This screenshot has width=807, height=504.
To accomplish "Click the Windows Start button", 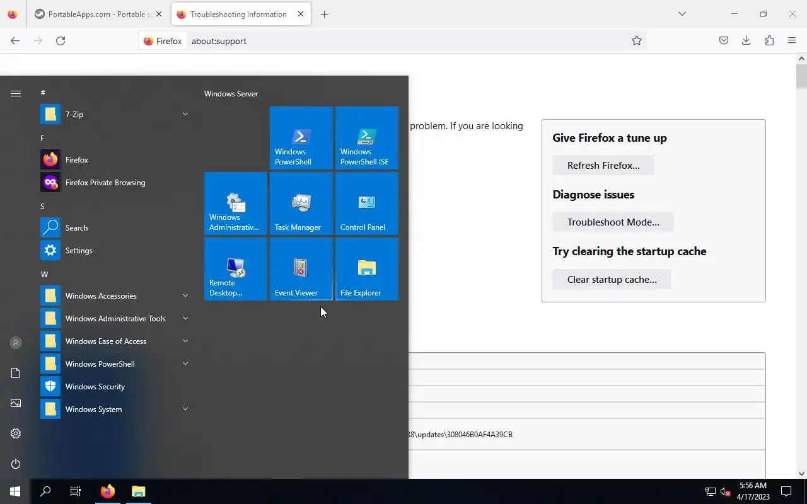I will pos(15,491).
